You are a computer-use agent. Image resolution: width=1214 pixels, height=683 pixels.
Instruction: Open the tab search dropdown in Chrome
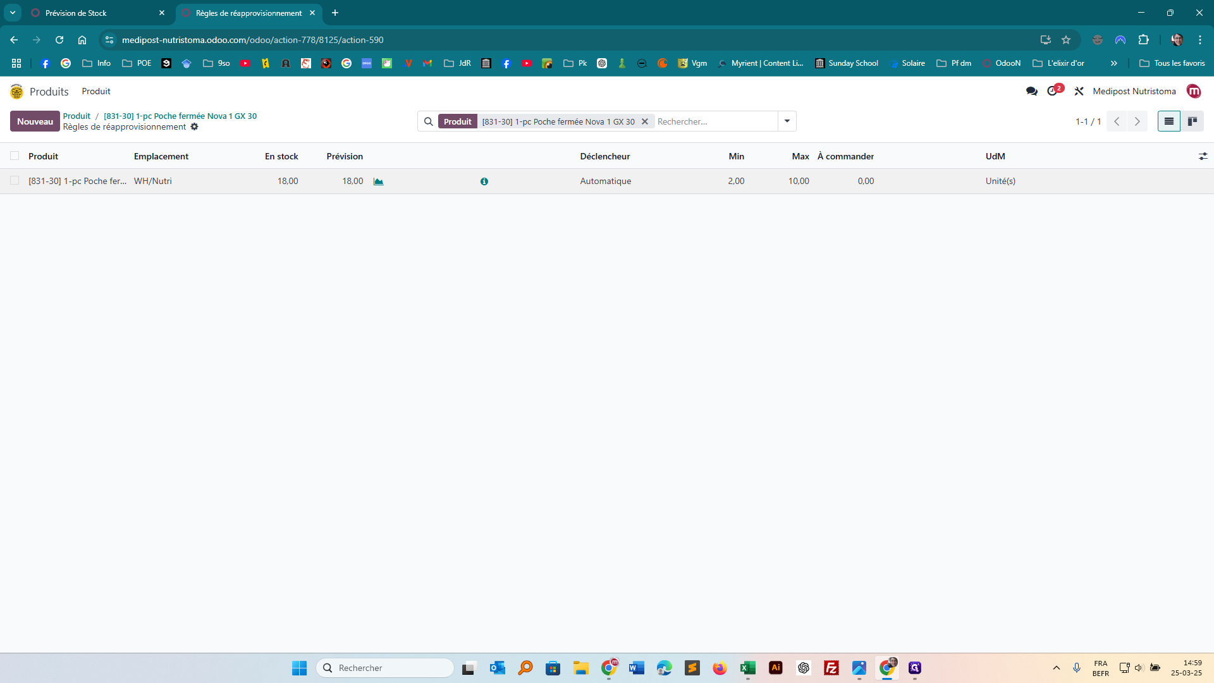click(x=12, y=13)
